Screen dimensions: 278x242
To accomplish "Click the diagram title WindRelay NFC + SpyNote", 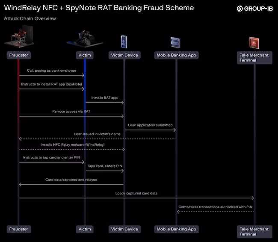I will coord(99,8).
